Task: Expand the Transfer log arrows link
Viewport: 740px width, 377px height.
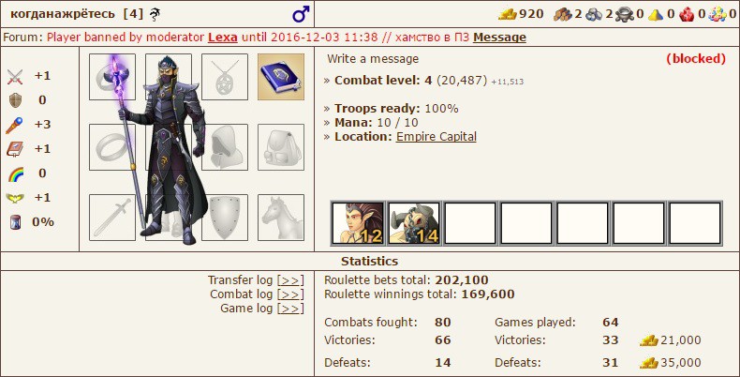Action: pyautogui.click(x=290, y=280)
